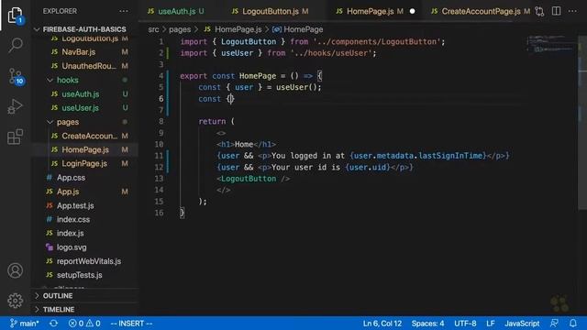
Task: Open UnauthedRou... file in explorer
Action: pyautogui.click(x=89, y=66)
